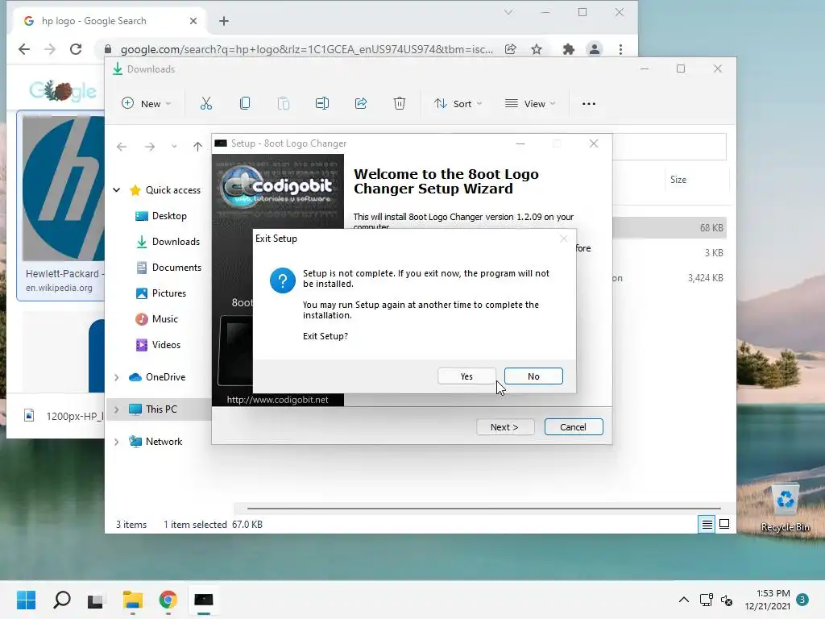This screenshot has width=825, height=619.
Task: Click Chrome back arrow
Action: pos(24,49)
